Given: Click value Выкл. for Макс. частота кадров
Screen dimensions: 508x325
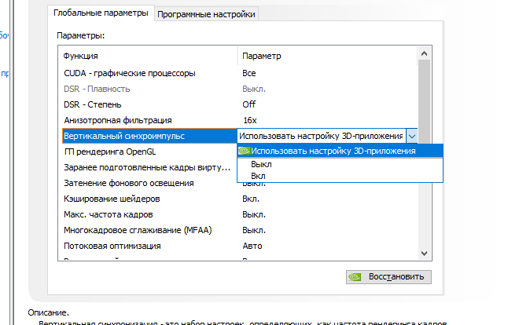Looking at the screenshot, I should [254, 214].
